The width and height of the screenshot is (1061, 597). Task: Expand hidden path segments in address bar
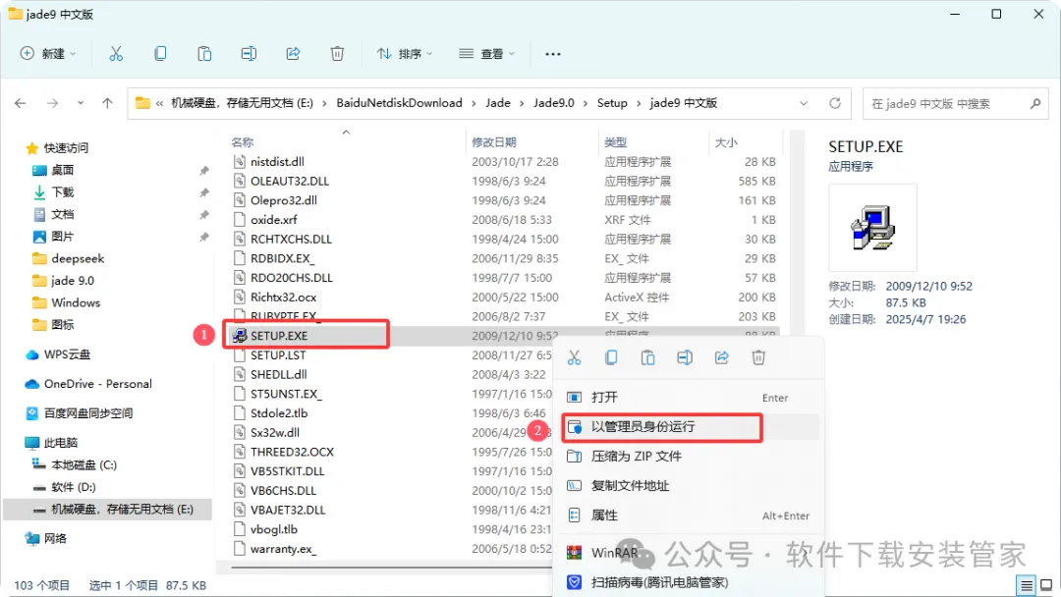[160, 103]
